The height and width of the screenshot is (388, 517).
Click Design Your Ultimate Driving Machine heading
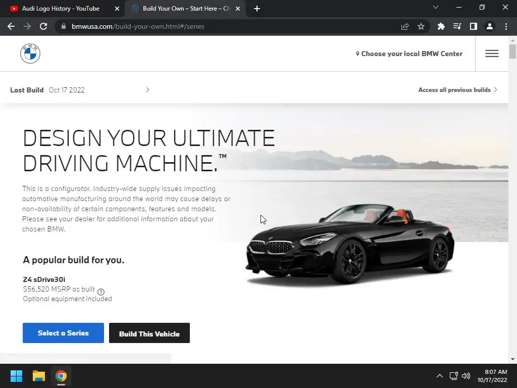click(x=149, y=151)
